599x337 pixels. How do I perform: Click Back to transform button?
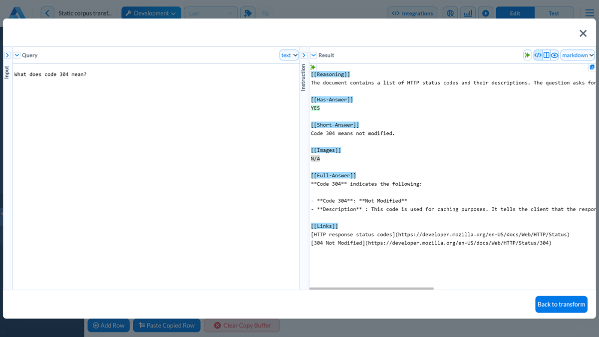point(561,305)
